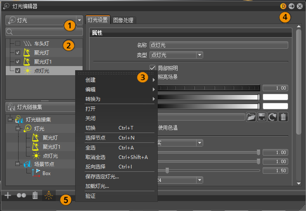
Task: Collapse the 场景节点 group
Action: coord(18,164)
